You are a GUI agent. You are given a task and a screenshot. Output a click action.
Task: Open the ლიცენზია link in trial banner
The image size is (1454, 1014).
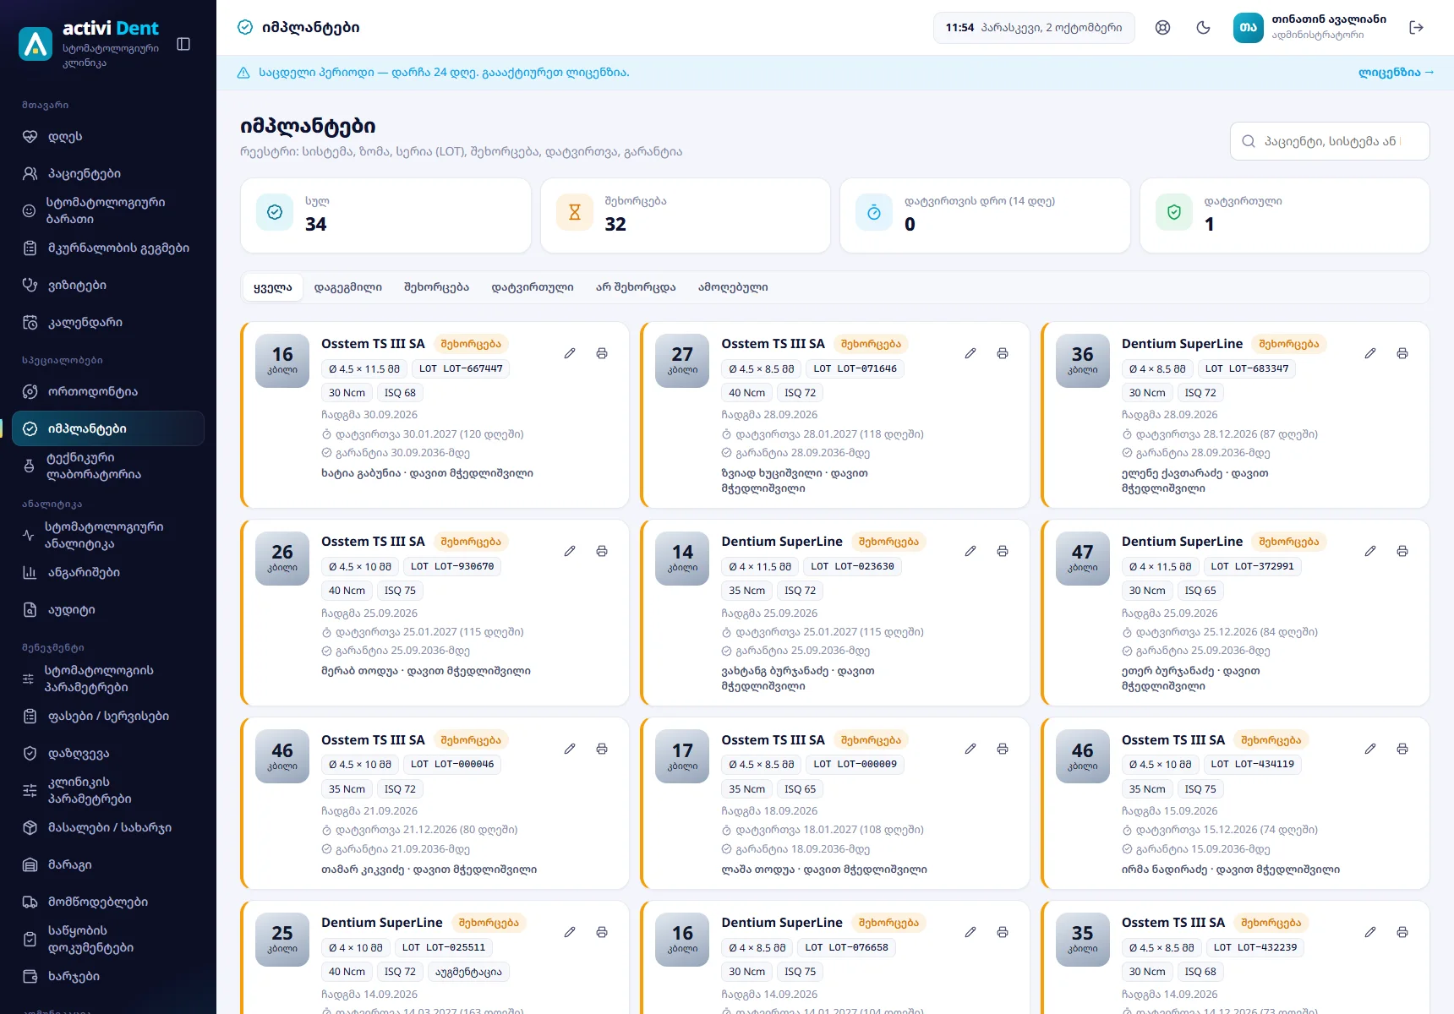click(x=1396, y=73)
